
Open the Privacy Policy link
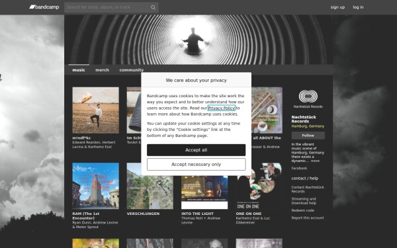[x=221, y=108]
